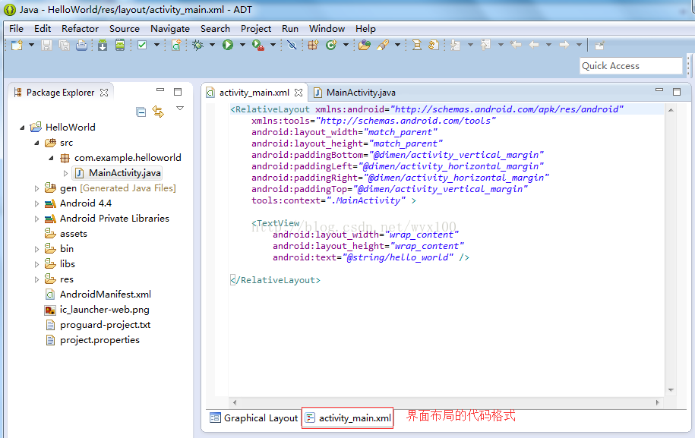This screenshot has width=695, height=438.
Task: Expand the Android 4.4 library arrow
Action: pyautogui.click(x=36, y=203)
